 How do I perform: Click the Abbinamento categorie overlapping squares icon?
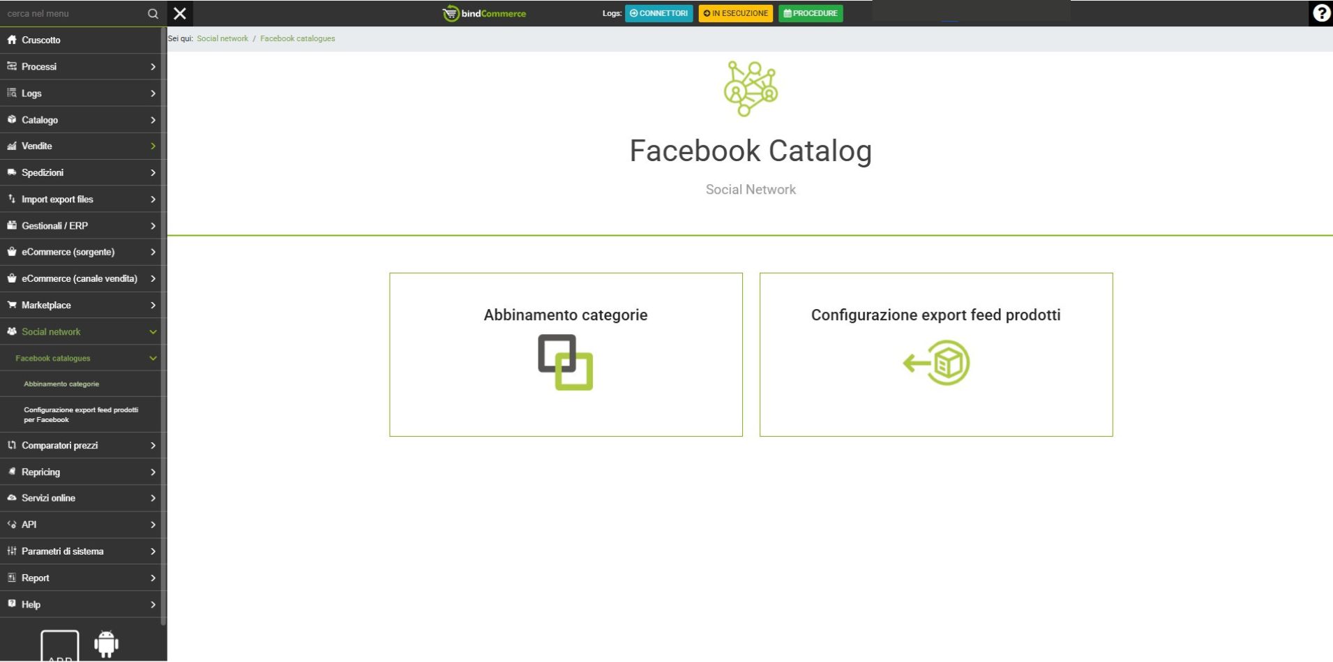coord(565,362)
